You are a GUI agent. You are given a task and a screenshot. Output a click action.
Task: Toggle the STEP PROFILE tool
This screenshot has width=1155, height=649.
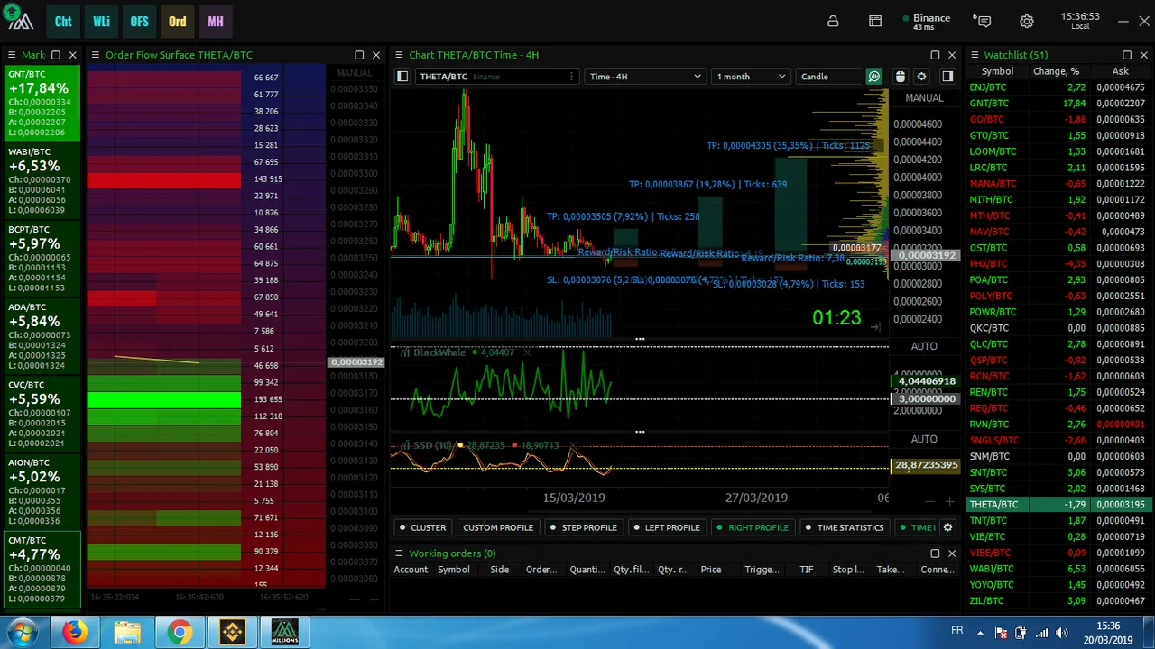coord(583,527)
